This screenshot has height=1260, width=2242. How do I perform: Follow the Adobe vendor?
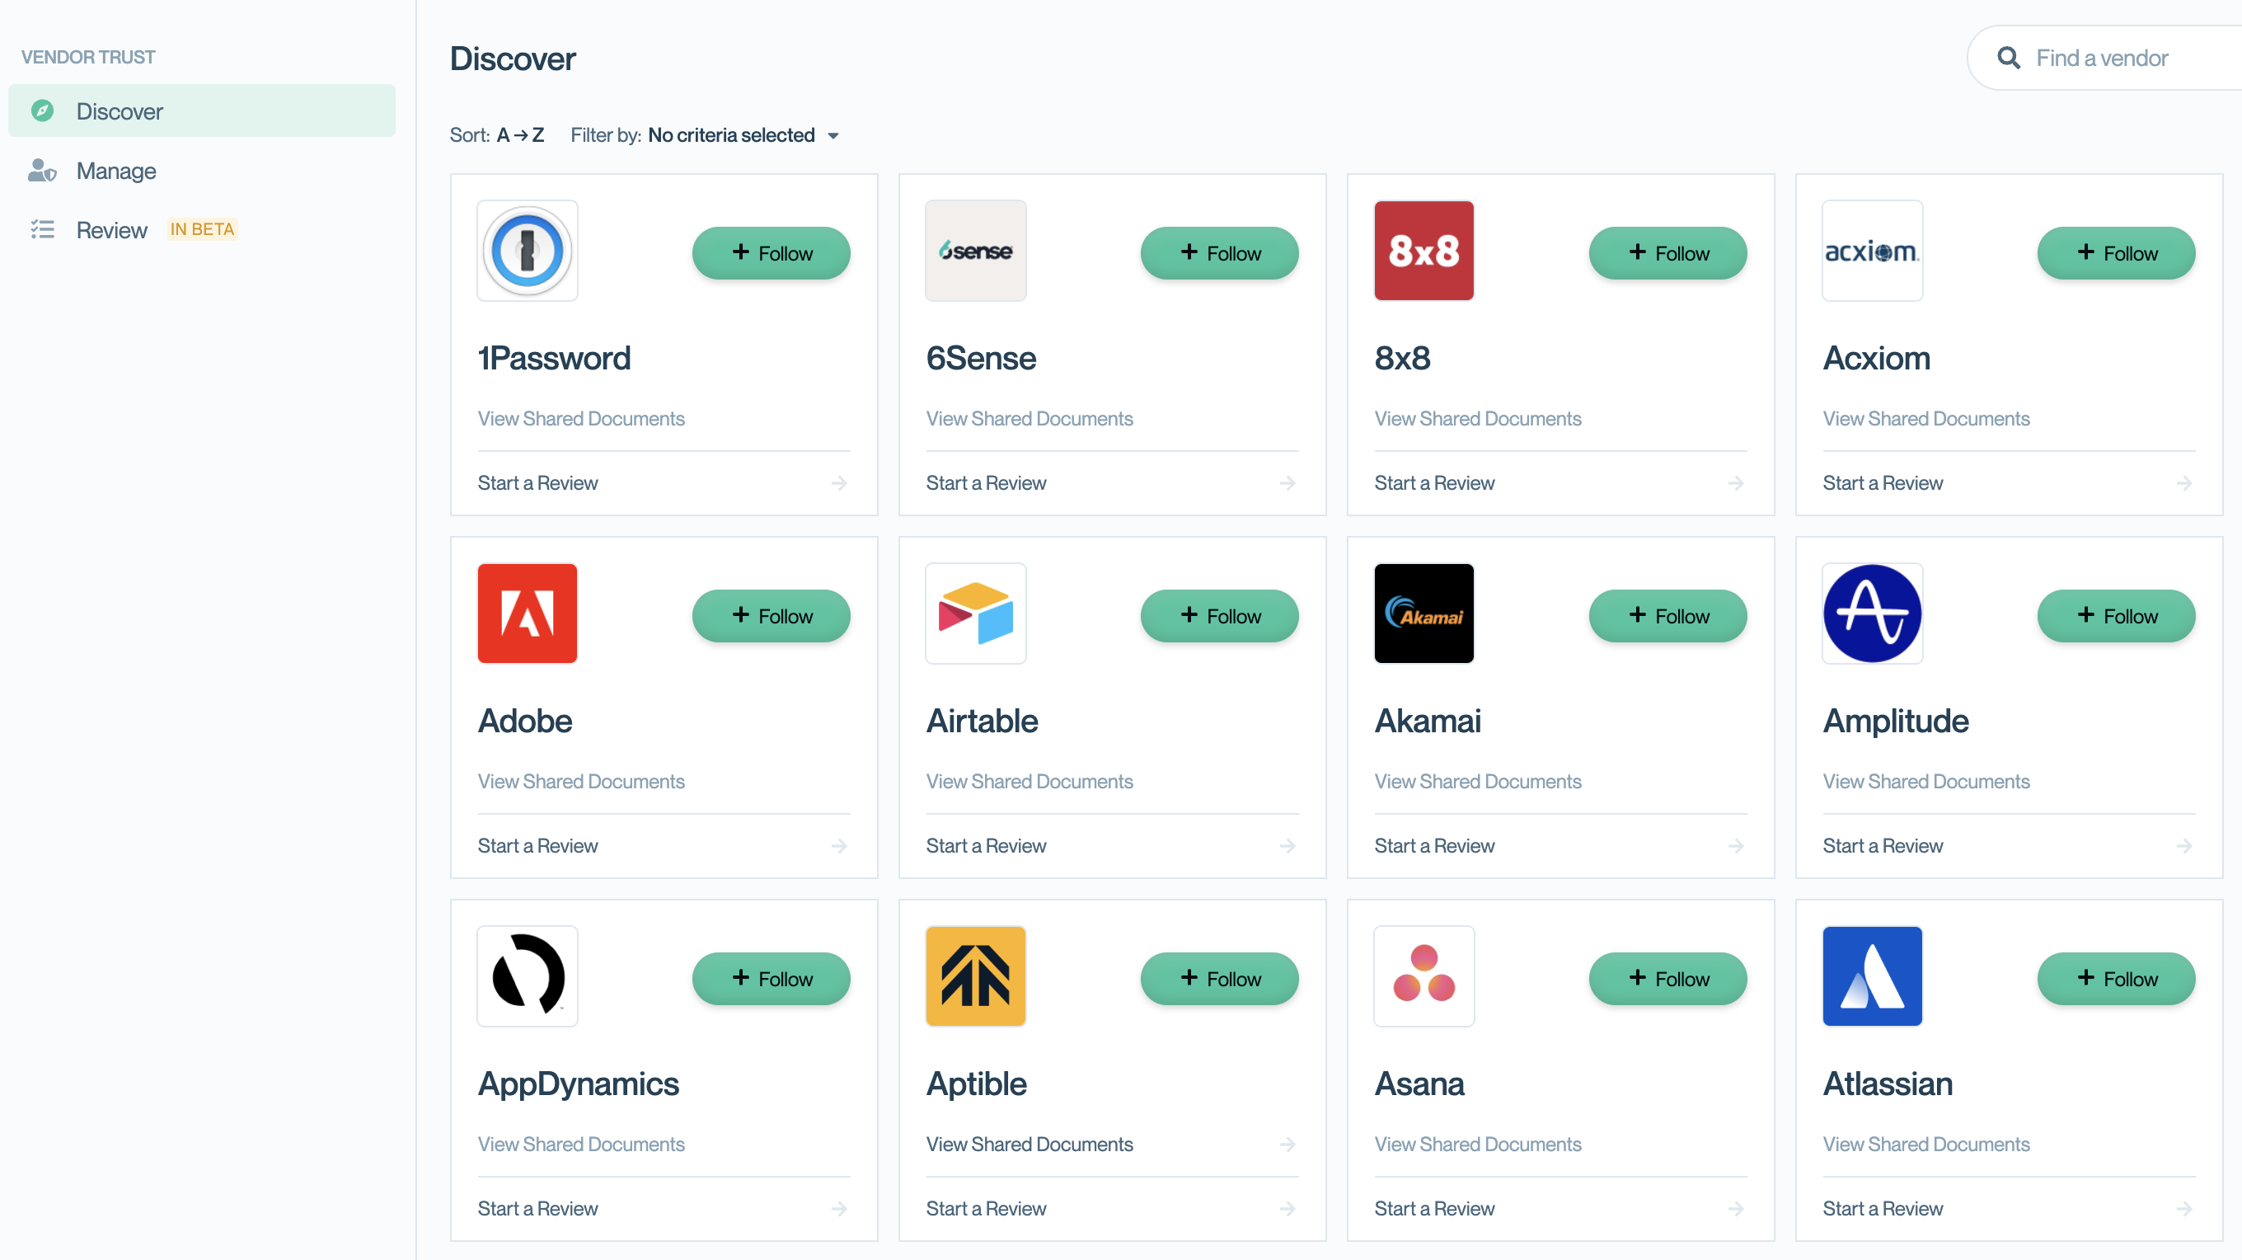(772, 617)
